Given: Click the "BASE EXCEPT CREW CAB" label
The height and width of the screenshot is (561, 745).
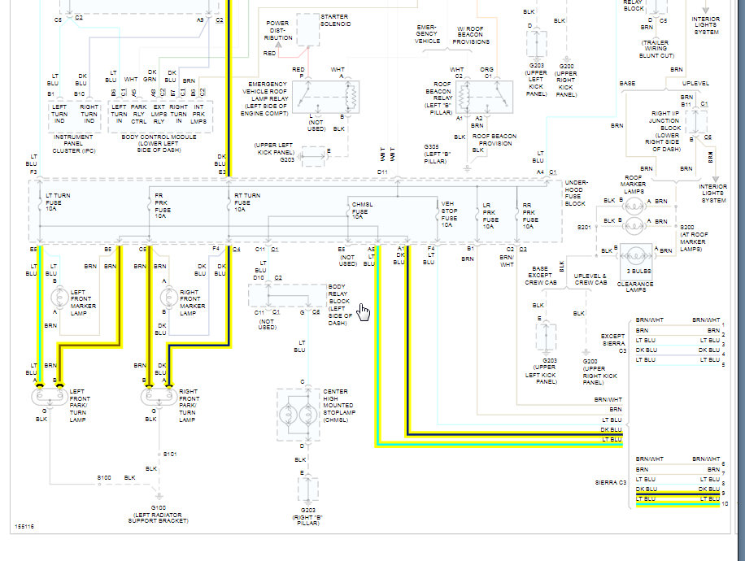Looking at the screenshot, I should coord(540,276).
